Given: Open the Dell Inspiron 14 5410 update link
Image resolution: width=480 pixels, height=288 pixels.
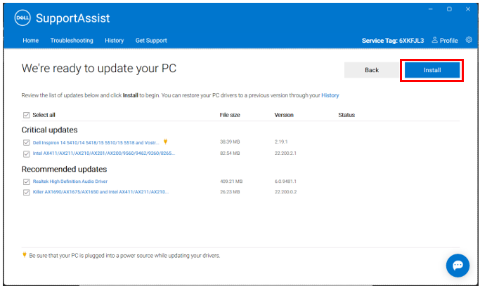Looking at the screenshot, I should [x=96, y=142].
